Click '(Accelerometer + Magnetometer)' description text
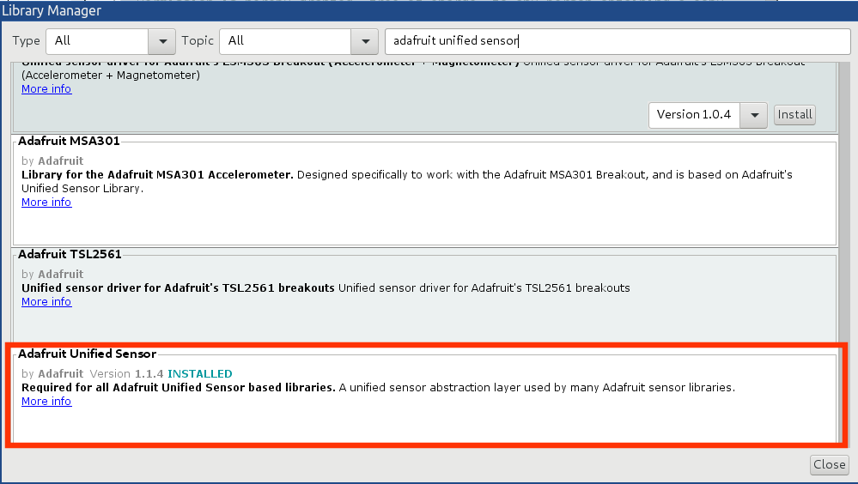The height and width of the screenshot is (484, 858). click(x=111, y=76)
